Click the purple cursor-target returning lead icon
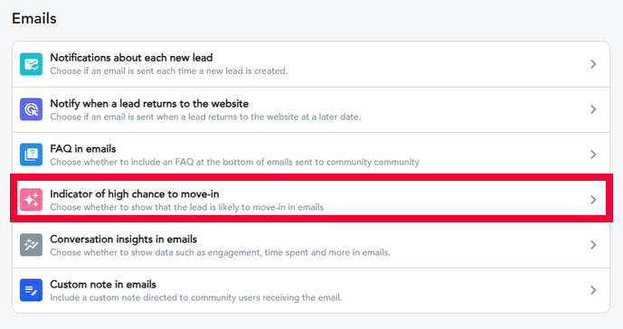Screen dimensions: 623x329 31,109
